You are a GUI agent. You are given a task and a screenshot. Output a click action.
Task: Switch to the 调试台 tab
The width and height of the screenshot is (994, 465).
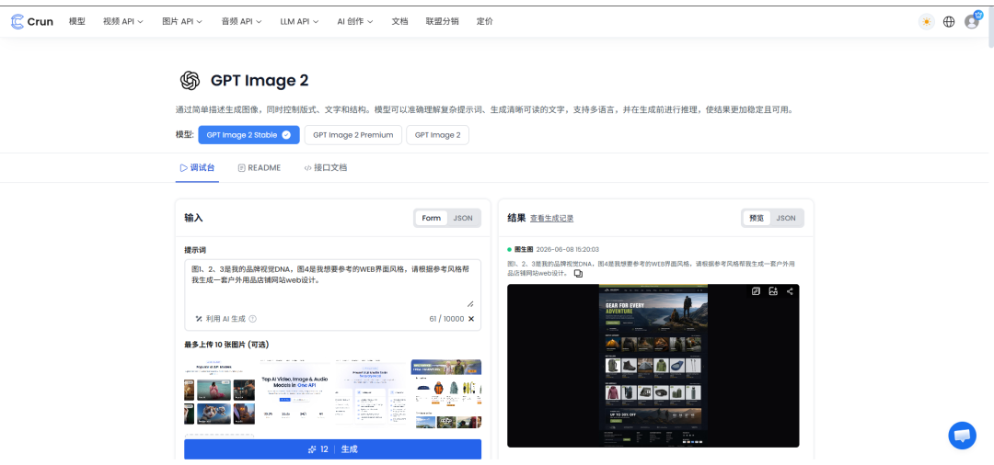[197, 167]
